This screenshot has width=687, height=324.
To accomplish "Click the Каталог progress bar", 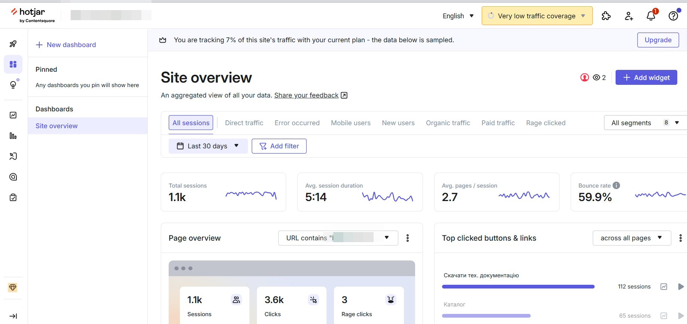I will 486,316.
